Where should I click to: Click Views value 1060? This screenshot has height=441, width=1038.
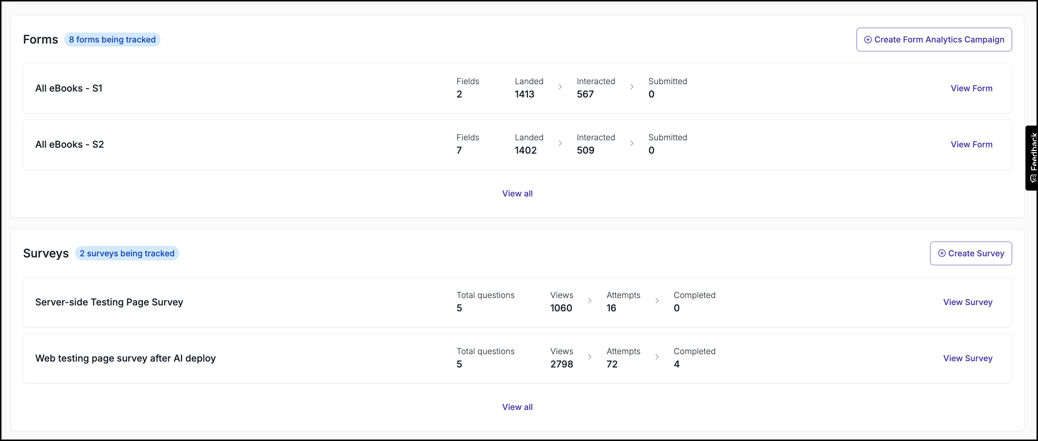tap(561, 308)
